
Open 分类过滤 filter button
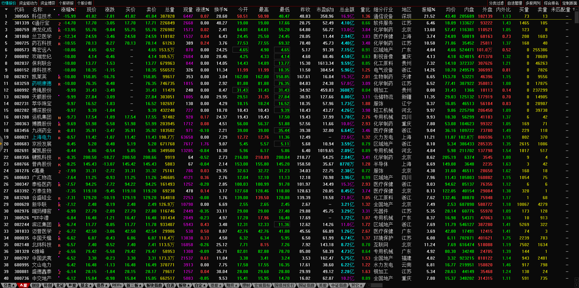tap(496, 3)
